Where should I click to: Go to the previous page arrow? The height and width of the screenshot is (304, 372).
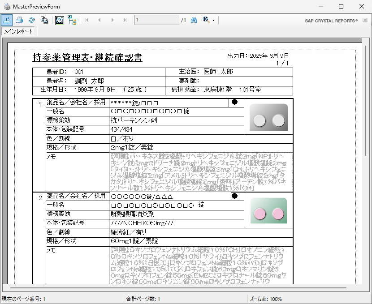(99, 20)
